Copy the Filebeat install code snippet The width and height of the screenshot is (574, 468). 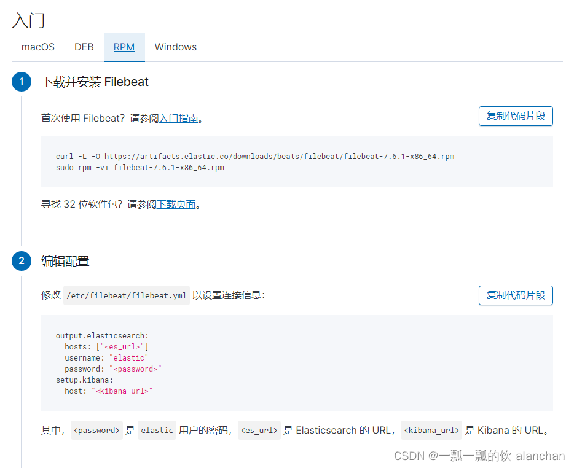click(x=516, y=116)
